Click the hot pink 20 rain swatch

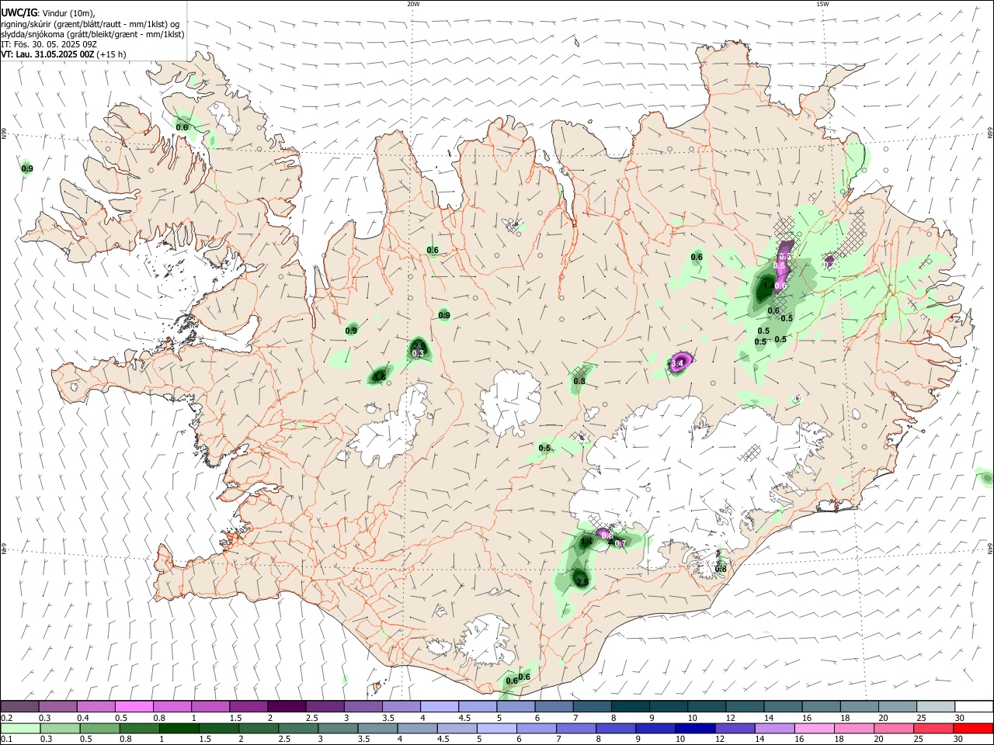[x=894, y=728]
